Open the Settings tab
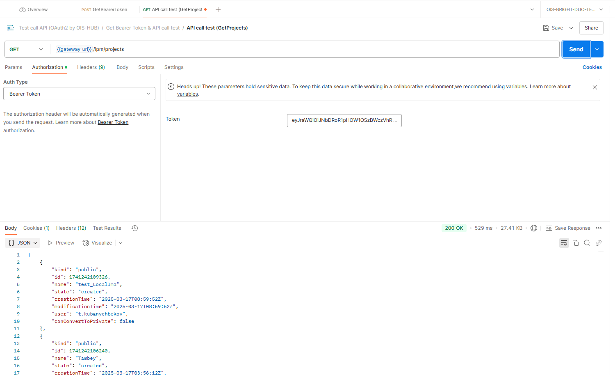The width and height of the screenshot is (615, 375). (x=174, y=67)
